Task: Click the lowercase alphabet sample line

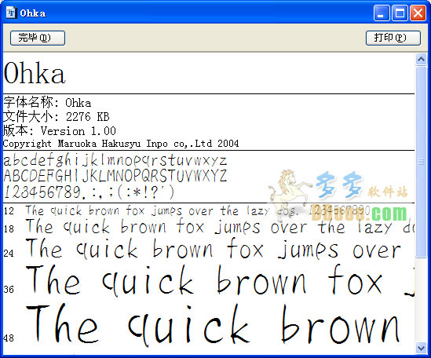Action: [115, 161]
